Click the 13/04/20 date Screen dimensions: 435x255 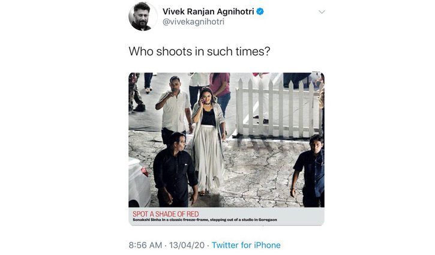click(186, 245)
